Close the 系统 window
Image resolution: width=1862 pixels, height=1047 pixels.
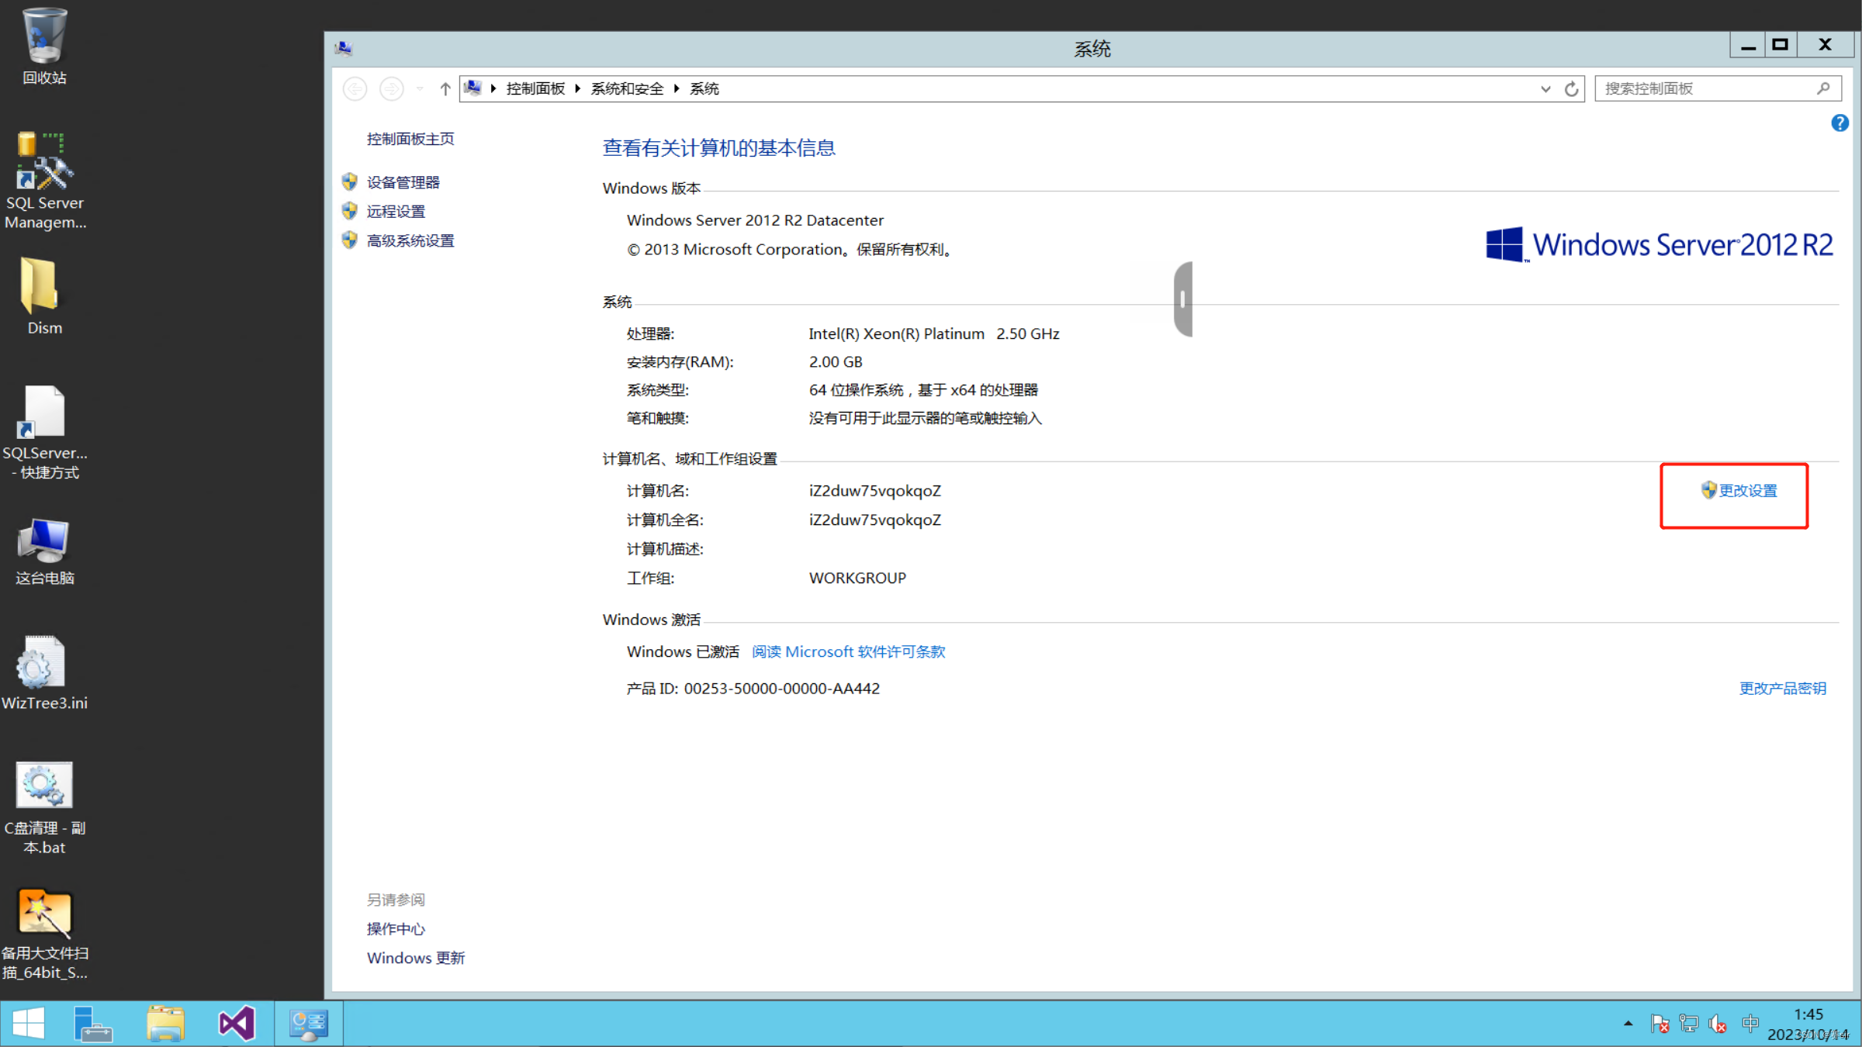tap(1826, 46)
